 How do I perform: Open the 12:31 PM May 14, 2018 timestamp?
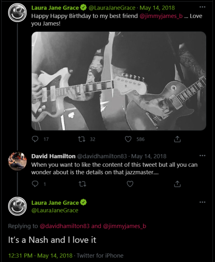[40, 255]
